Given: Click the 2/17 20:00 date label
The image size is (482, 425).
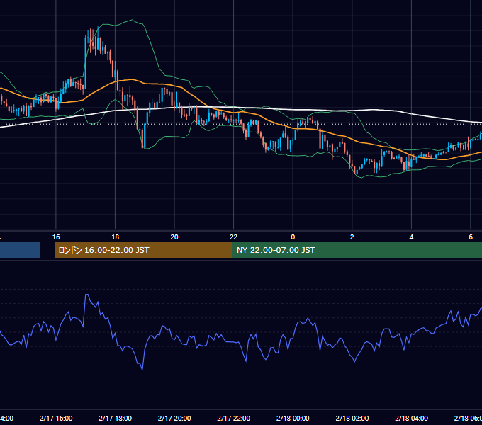Looking at the screenshot, I should click(174, 418).
